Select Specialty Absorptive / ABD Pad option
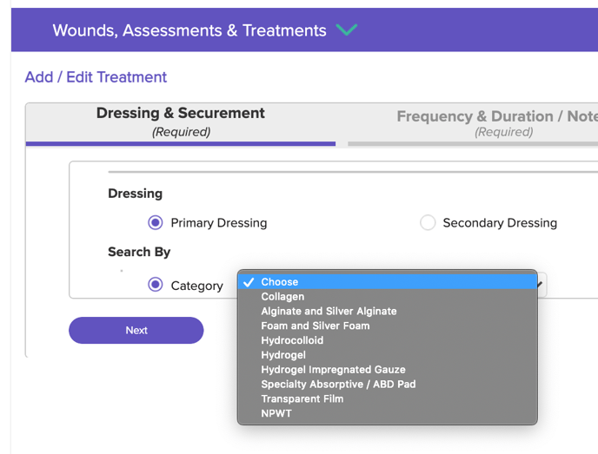The height and width of the screenshot is (454, 598). point(338,385)
